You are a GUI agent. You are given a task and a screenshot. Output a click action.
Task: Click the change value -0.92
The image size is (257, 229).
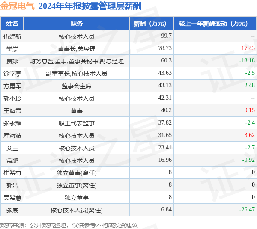pyautogui.click(x=248, y=160)
